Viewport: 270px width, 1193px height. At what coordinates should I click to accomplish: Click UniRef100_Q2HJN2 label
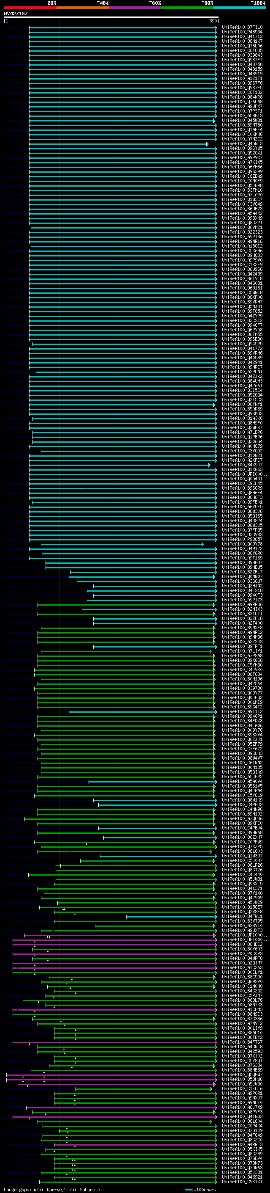242,586
